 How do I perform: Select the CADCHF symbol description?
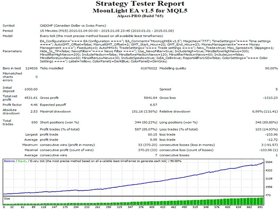pyautogui.click(x=73, y=26)
